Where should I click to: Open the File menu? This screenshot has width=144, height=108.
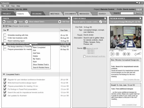[3, 6]
